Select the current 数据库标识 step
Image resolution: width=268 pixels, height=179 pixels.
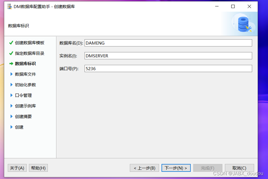(x=25, y=64)
